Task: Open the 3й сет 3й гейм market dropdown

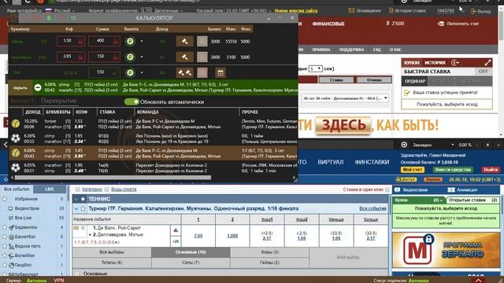Action: [x=345, y=98]
